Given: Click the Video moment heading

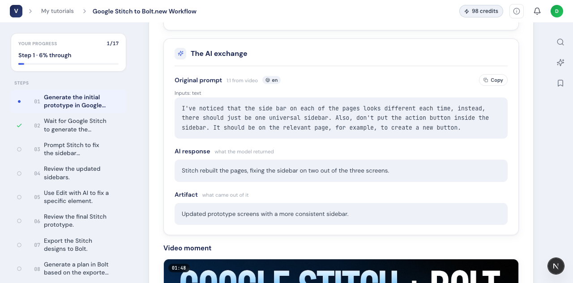Looking at the screenshot, I should (x=187, y=248).
